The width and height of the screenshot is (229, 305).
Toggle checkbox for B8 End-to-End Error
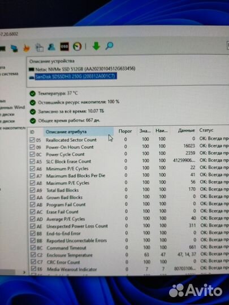(33, 233)
